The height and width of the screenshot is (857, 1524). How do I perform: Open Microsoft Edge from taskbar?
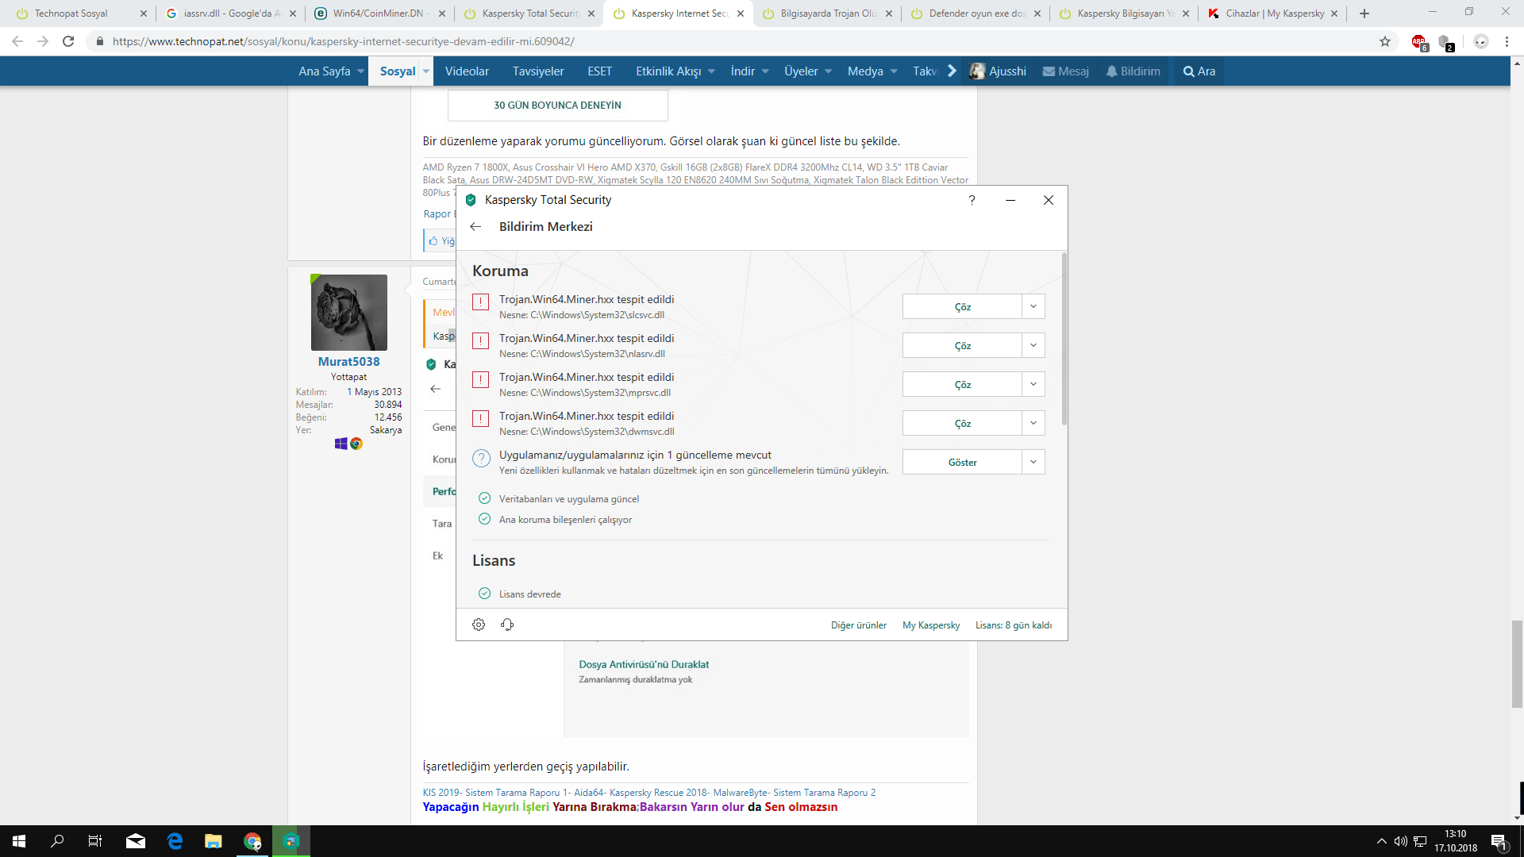pyautogui.click(x=175, y=841)
